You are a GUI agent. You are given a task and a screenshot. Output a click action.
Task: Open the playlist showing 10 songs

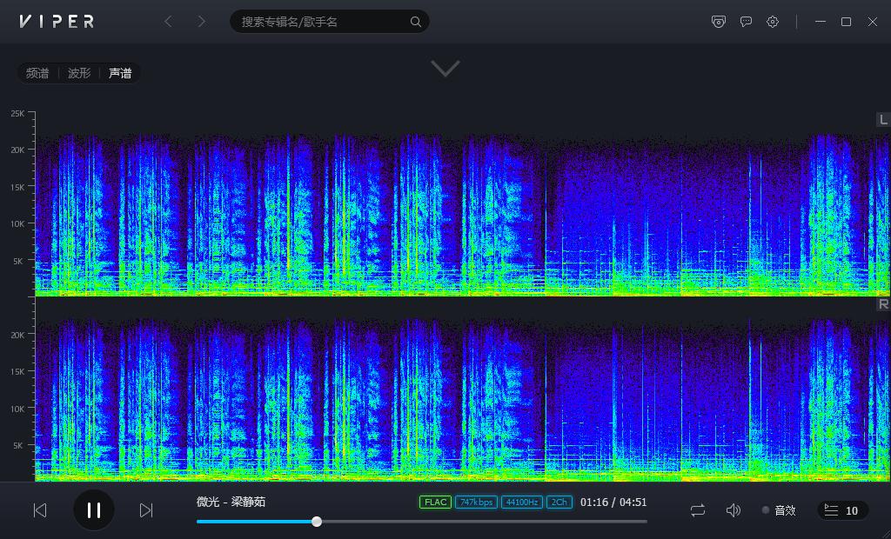[x=841, y=510]
